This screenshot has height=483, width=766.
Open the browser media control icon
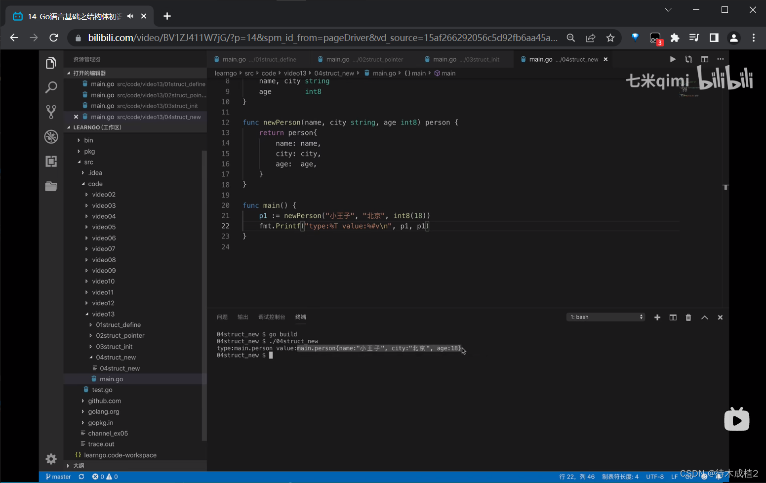pyautogui.click(x=694, y=38)
